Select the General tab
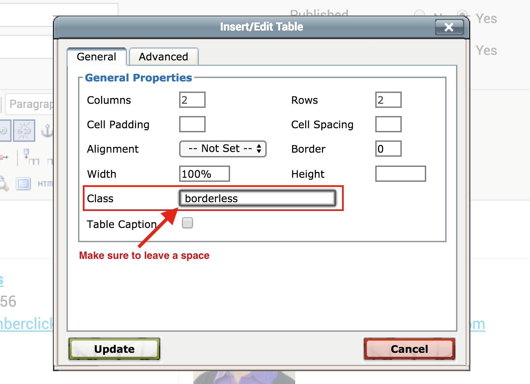This screenshot has height=384, width=530. point(97,57)
